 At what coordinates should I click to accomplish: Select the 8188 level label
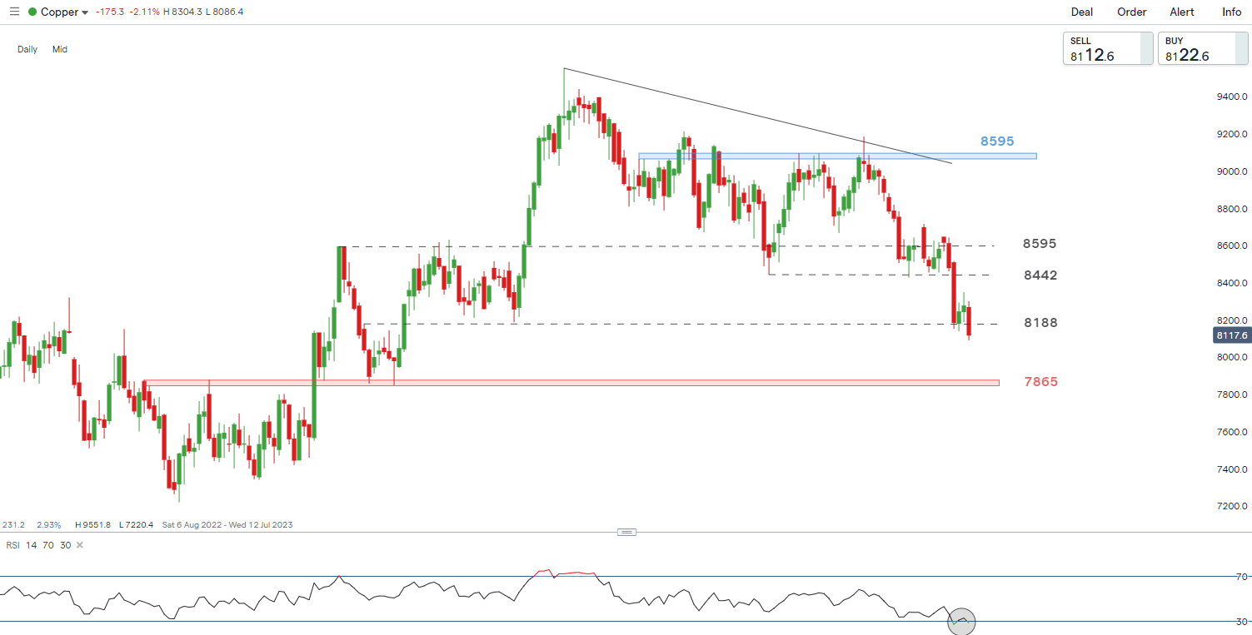(1040, 322)
